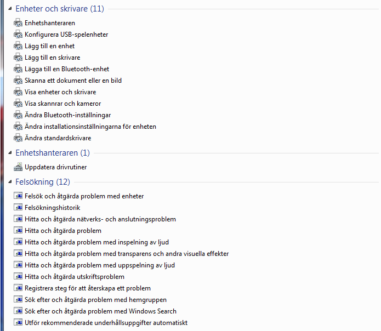Viewport: 381px width, 331px height.
Task: Open Ändra Bluetooth-inställningar
Action: 68,115
